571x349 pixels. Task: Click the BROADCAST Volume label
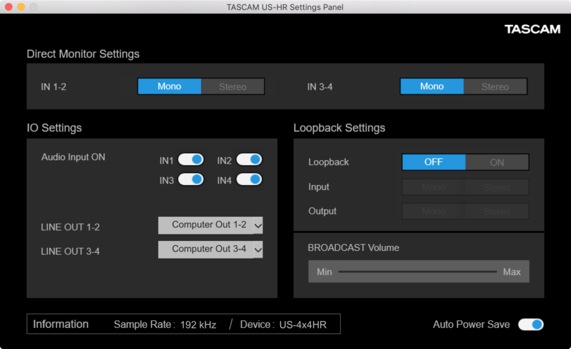[x=354, y=248]
